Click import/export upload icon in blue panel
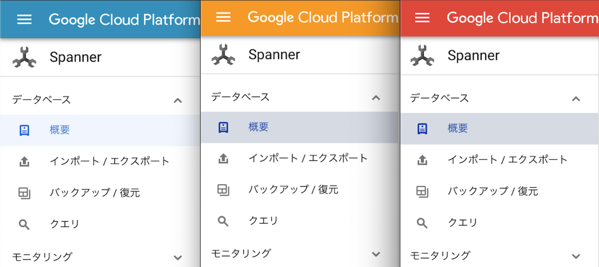The width and height of the screenshot is (599, 267). pos(24,162)
